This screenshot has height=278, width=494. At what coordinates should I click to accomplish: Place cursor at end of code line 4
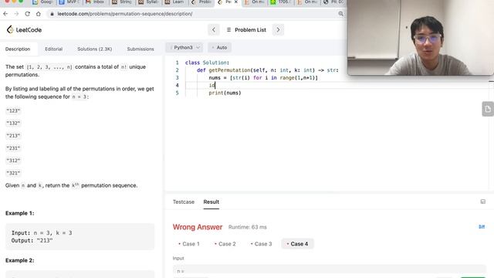(215, 85)
